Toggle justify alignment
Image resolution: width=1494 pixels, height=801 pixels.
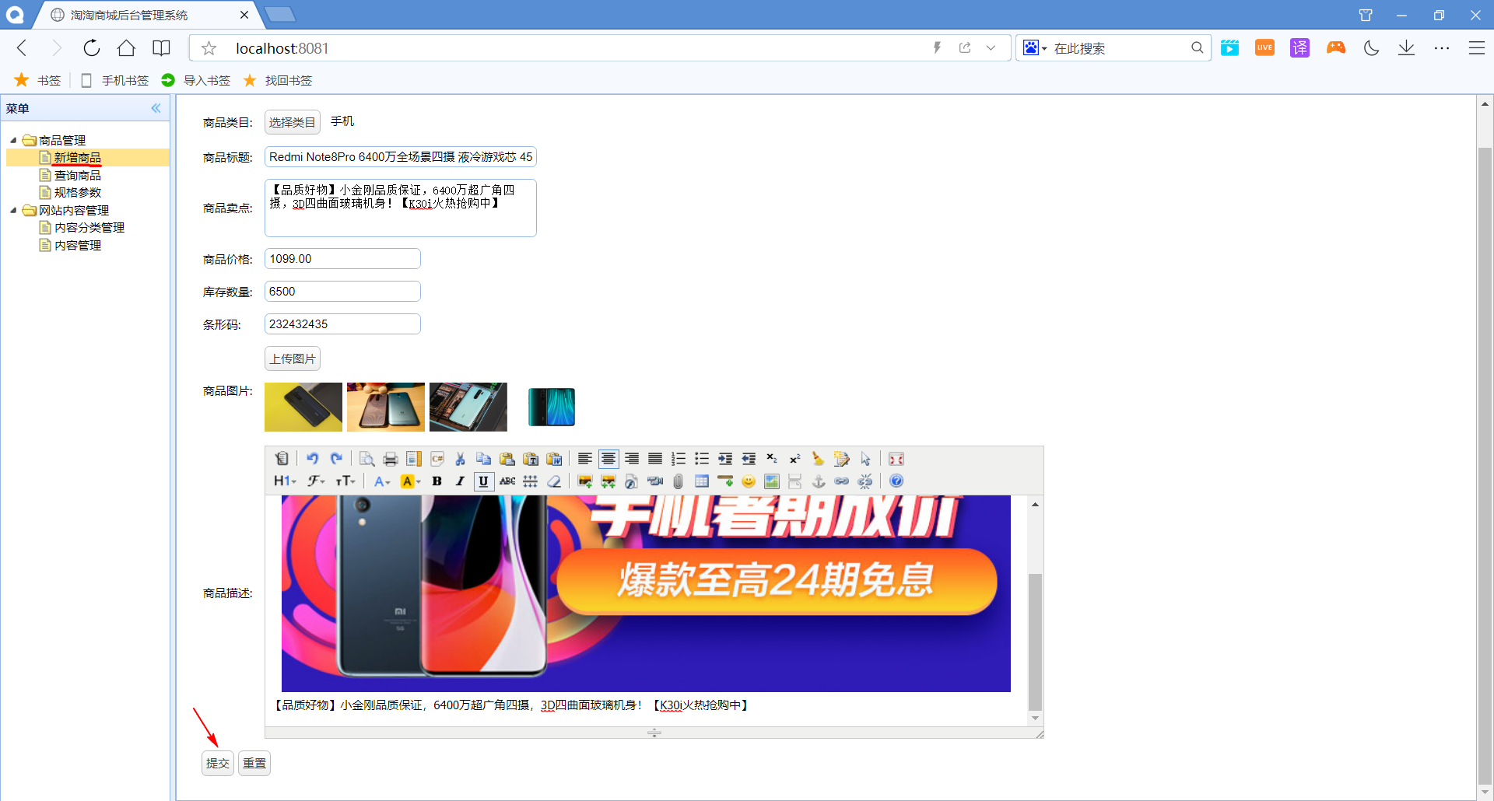[x=654, y=459]
